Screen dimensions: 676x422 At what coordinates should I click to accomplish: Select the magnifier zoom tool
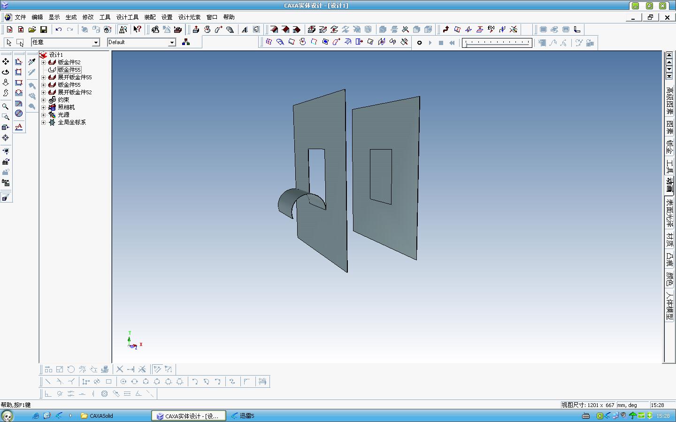point(6,106)
